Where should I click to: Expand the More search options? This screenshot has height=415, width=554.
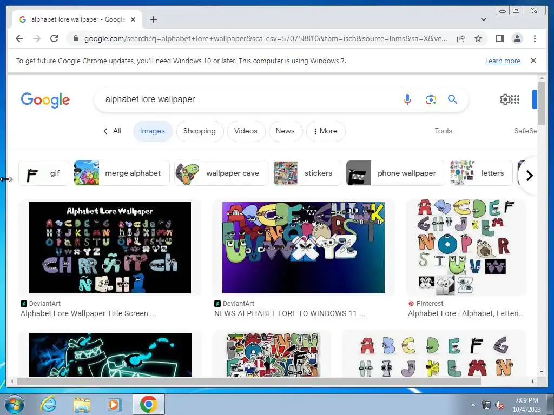(325, 131)
